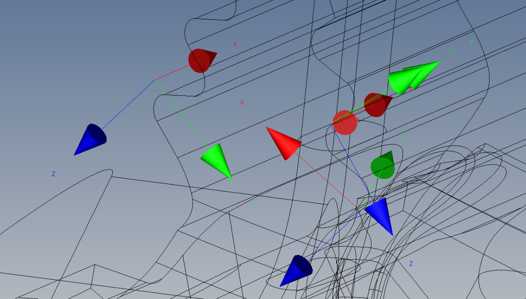Click the Z label right of the bottom dark blue cone
This screenshot has height=299, width=526.
[x=411, y=264]
